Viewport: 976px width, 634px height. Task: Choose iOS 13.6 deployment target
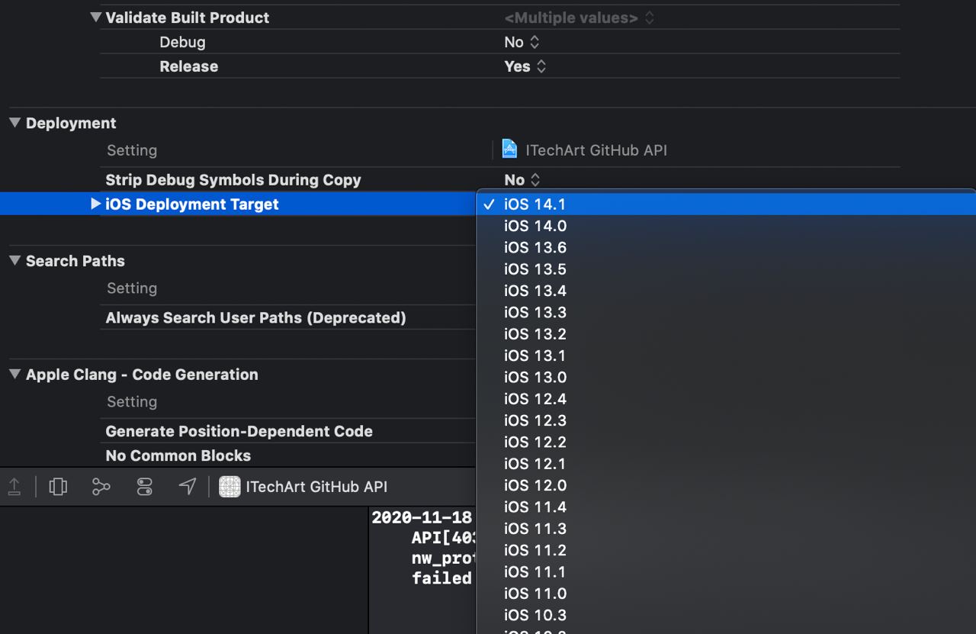coord(726,247)
